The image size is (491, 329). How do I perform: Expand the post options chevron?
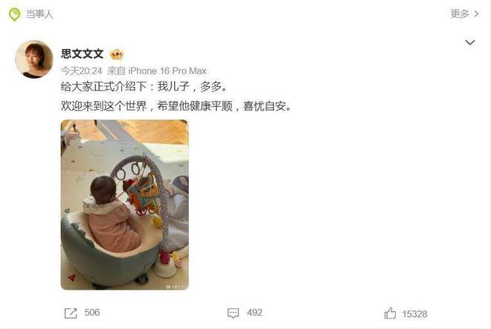(469, 42)
